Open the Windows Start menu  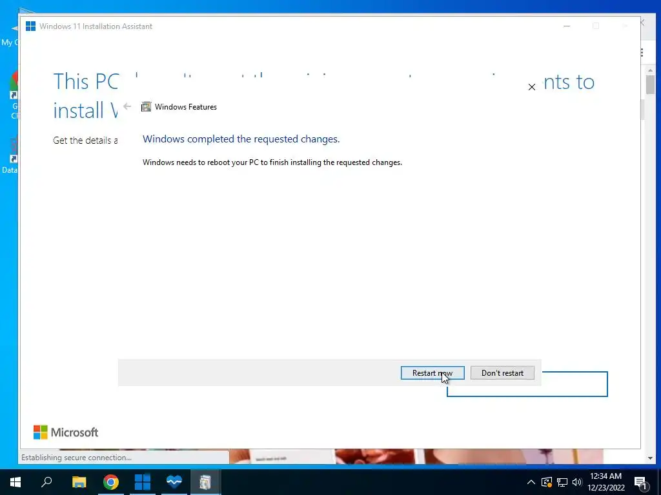(15, 482)
